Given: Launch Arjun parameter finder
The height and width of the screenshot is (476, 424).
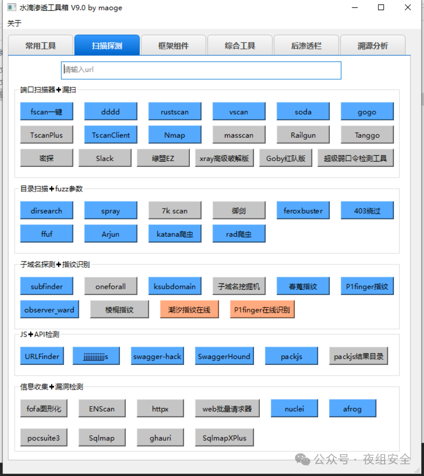Looking at the screenshot, I should pos(111,234).
